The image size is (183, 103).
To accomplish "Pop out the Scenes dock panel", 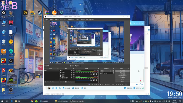I will coord(58,69).
